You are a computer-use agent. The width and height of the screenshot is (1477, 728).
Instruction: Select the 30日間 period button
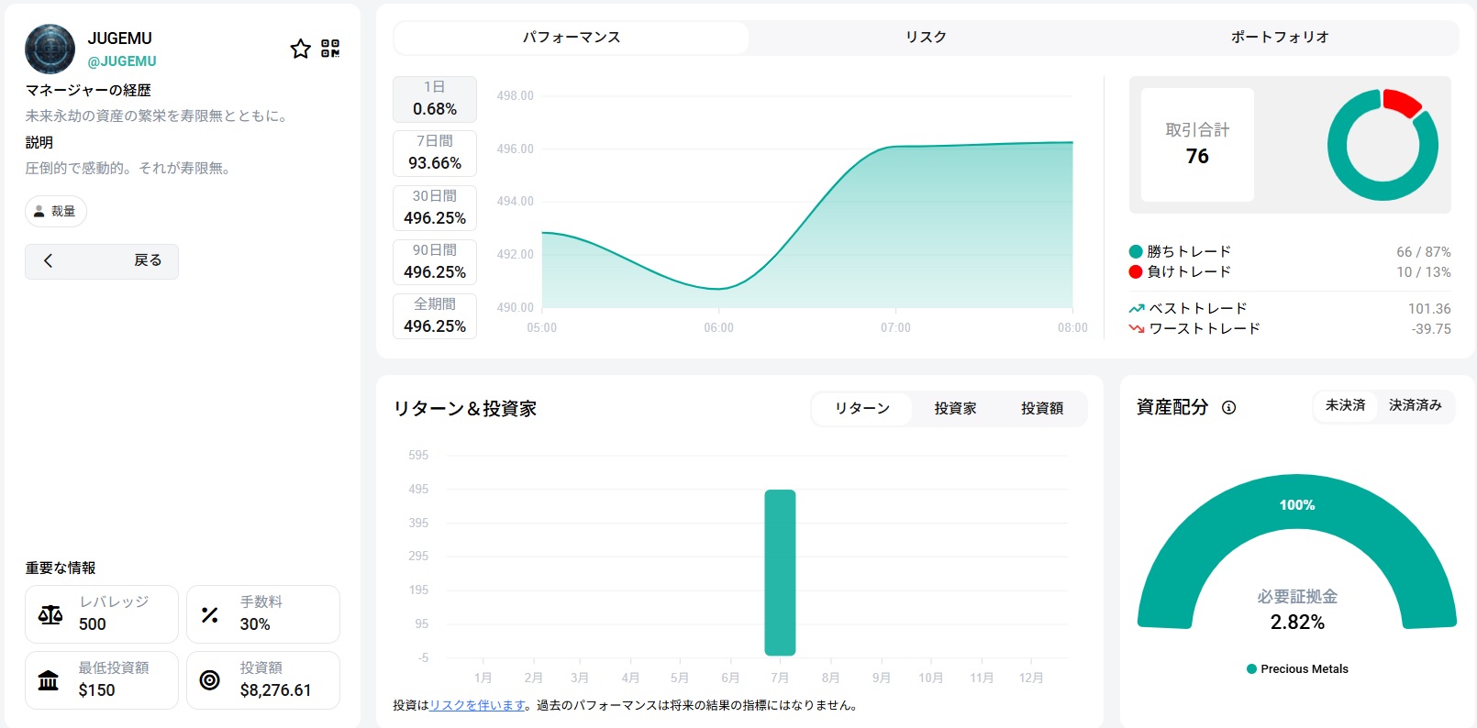(435, 207)
